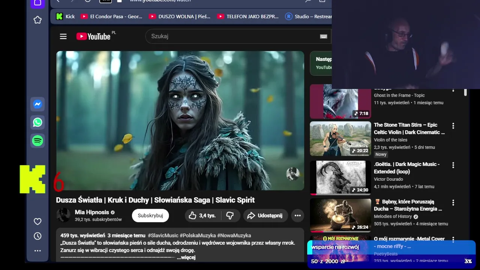Image resolution: width=480 pixels, height=270 pixels.
Task: Click the Subskrybuj button
Action: (150, 216)
